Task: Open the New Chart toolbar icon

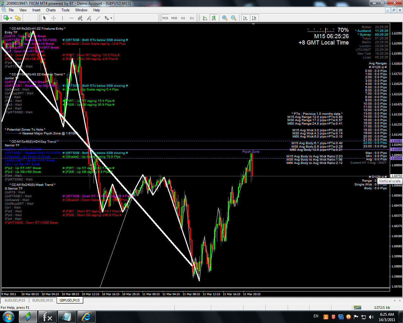Action: 6,18
